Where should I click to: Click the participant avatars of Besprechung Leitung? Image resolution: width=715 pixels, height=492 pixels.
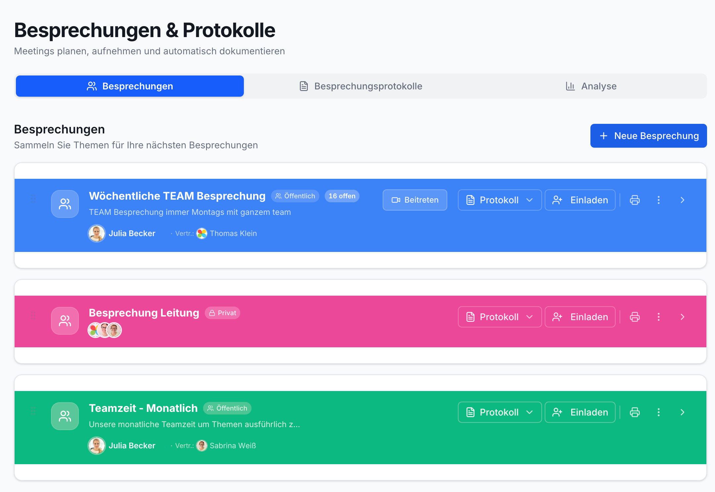[105, 330]
